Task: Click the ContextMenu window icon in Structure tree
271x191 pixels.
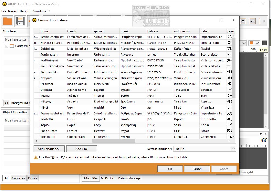Action: coord(12,46)
